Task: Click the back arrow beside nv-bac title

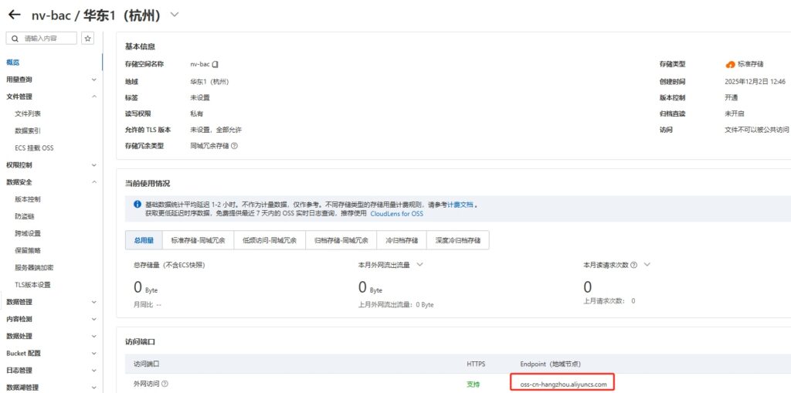Action: [x=14, y=15]
